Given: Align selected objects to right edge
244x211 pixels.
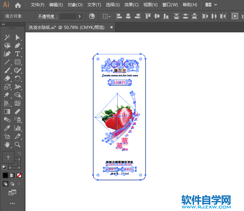Looking at the screenshot, I should (x=137, y=16).
